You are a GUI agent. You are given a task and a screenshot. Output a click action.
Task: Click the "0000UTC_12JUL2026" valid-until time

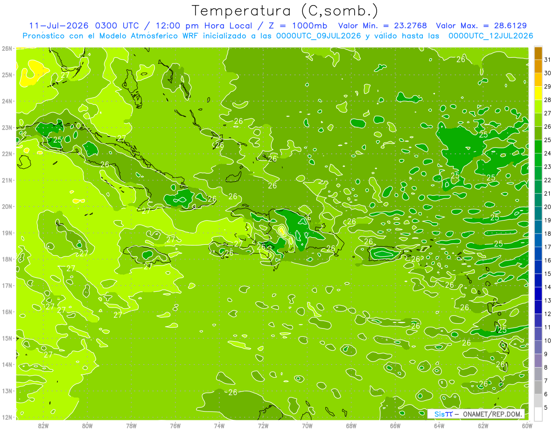[491, 35]
